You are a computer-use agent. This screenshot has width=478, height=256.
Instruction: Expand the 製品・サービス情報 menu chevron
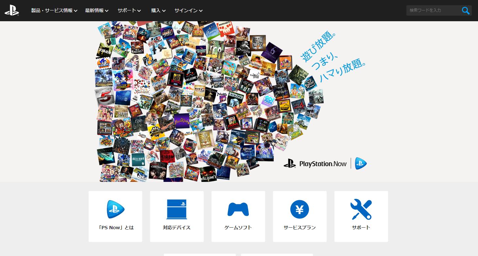point(76,11)
